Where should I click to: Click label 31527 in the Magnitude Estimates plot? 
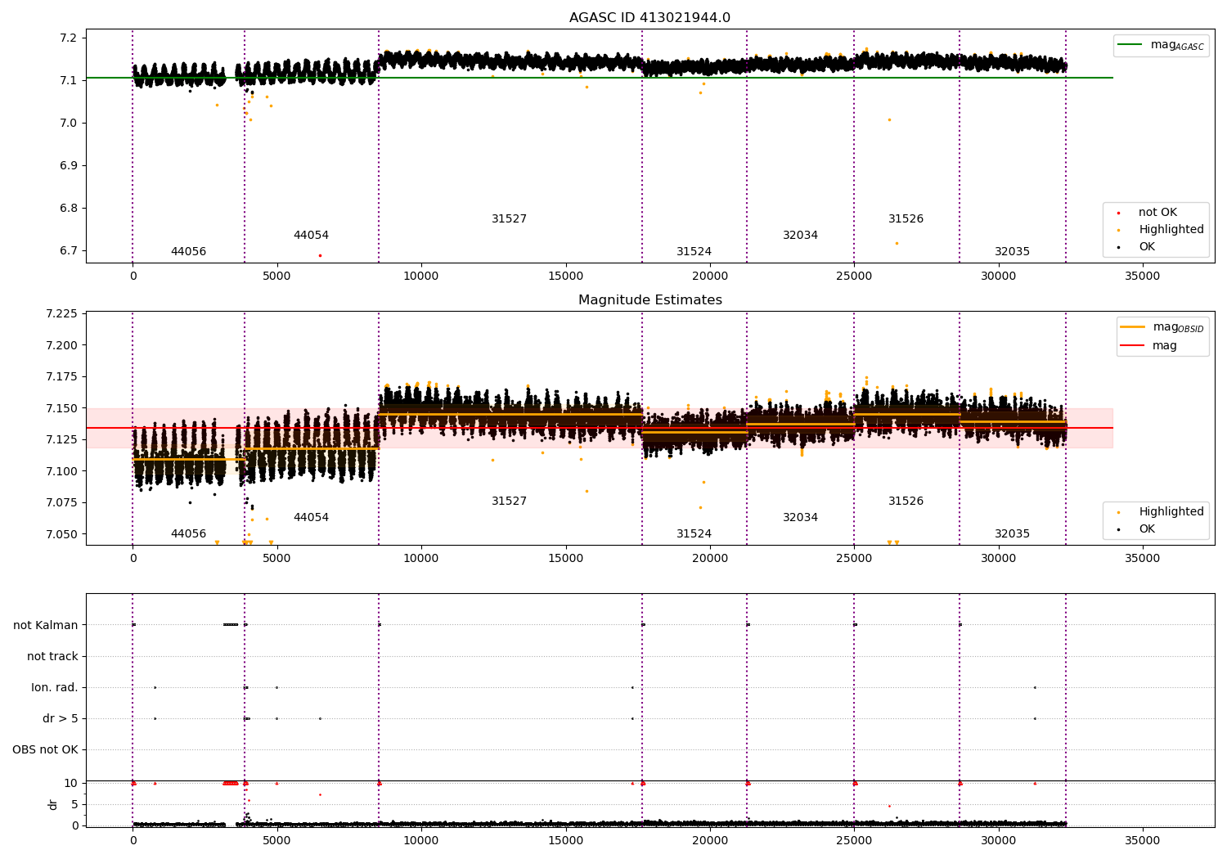point(509,501)
